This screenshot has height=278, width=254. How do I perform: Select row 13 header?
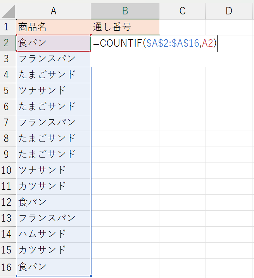tap(8, 219)
